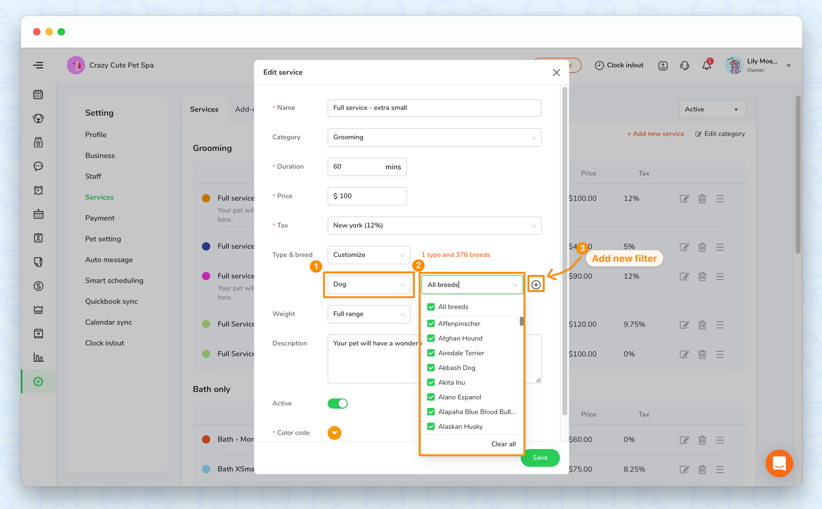Open Payment in Setting menu
Image resolution: width=822 pixels, height=509 pixels.
(x=100, y=218)
